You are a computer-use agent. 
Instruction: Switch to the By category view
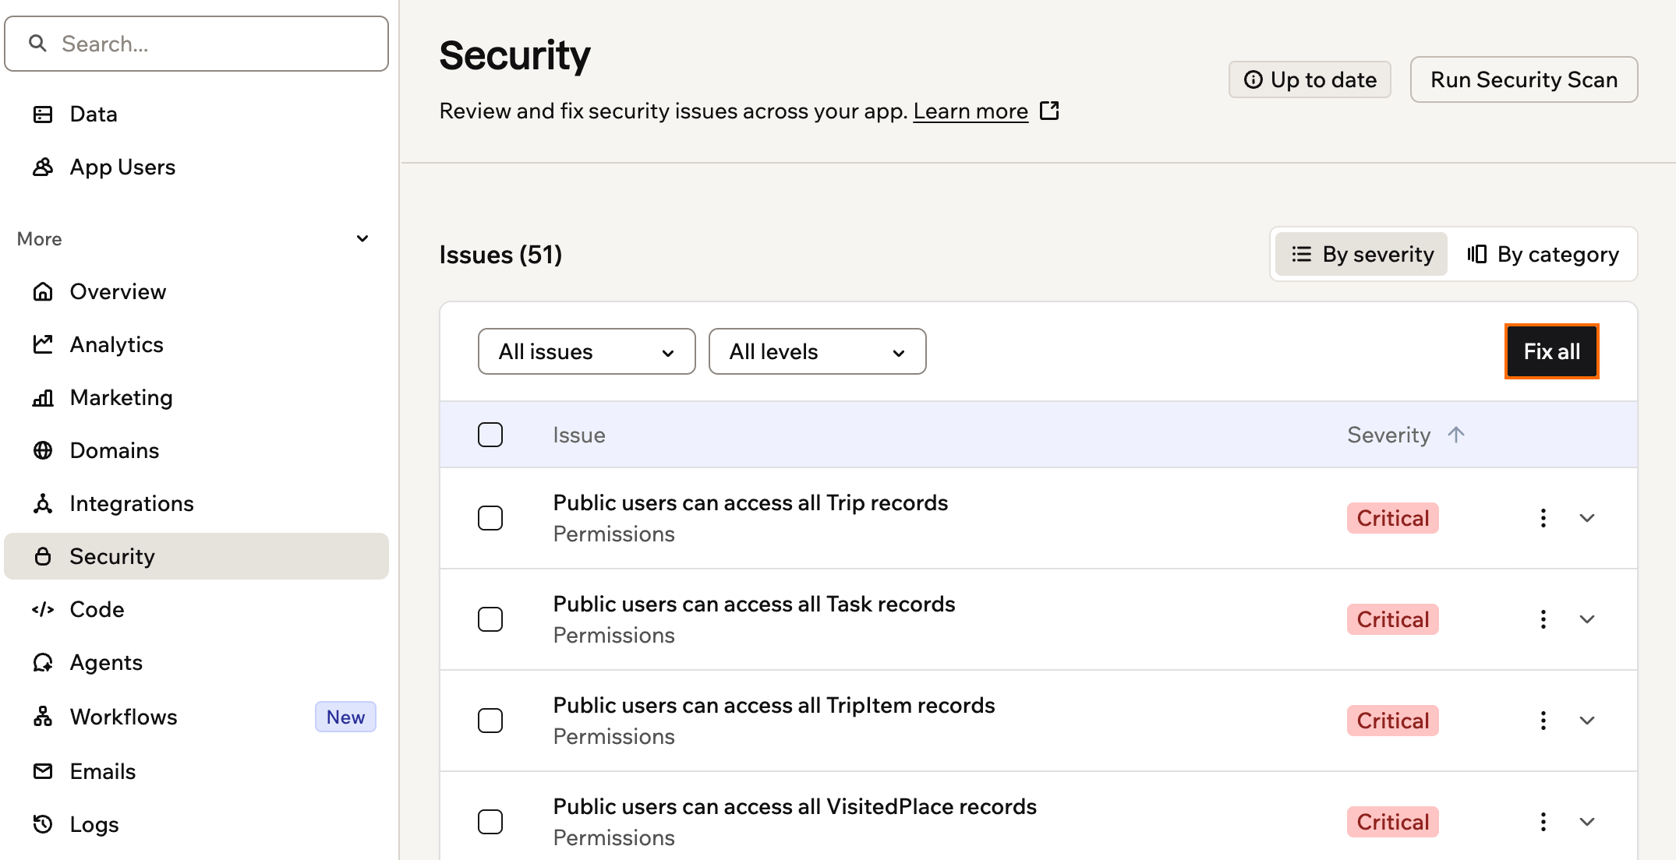pos(1542,254)
